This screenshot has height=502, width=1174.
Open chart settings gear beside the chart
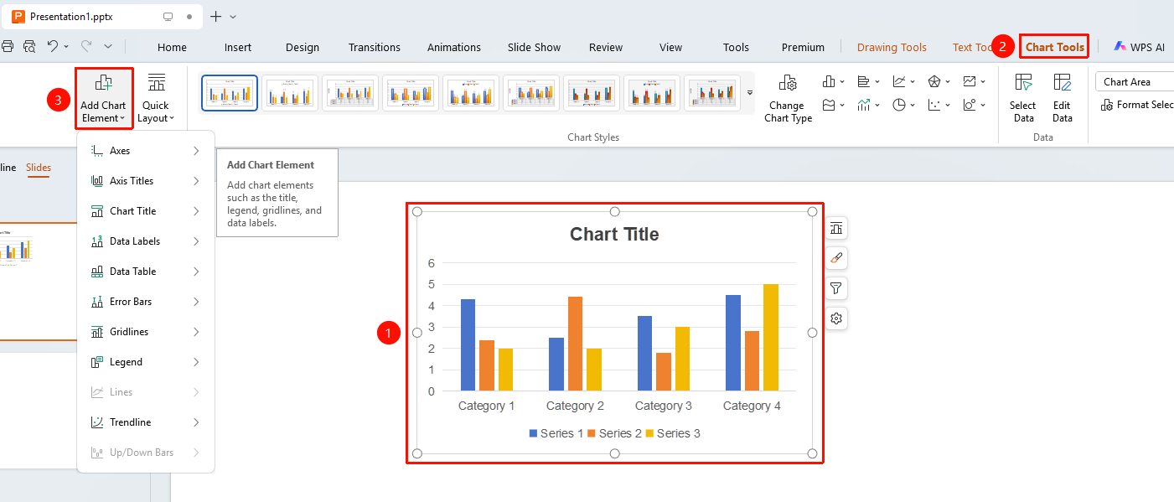pyautogui.click(x=835, y=318)
